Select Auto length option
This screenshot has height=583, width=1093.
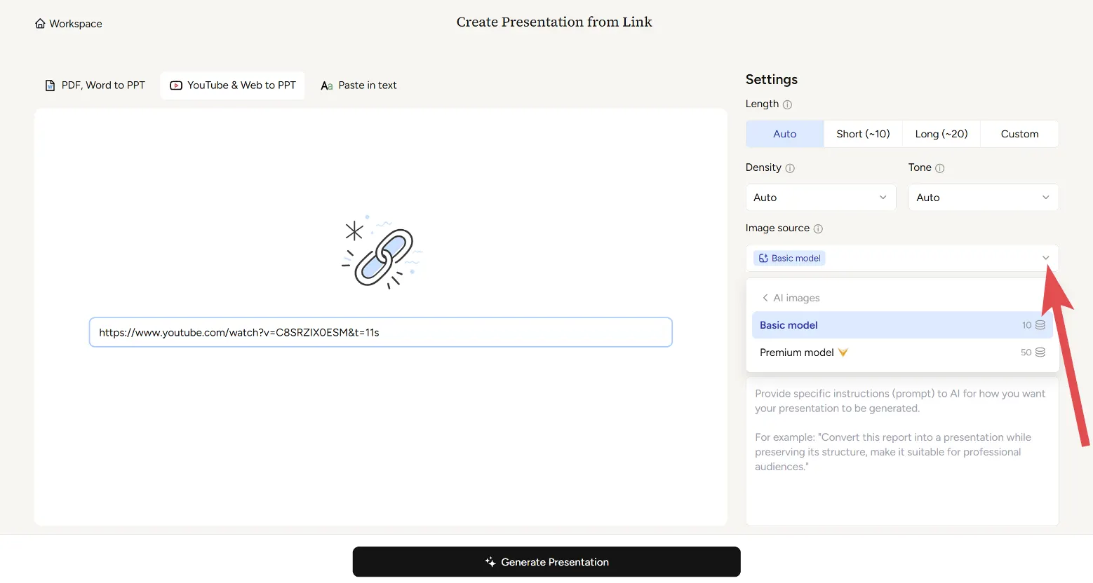click(784, 134)
